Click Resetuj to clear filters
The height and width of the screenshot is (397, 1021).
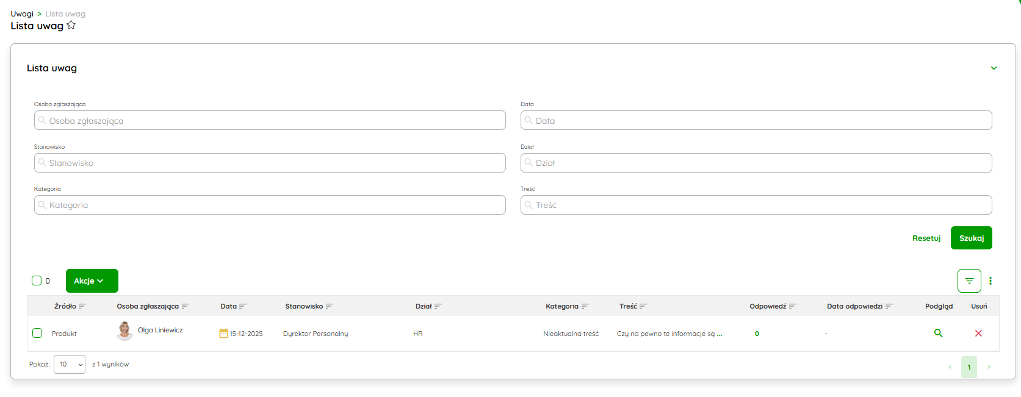pyautogui.click(x=926, y=238)
